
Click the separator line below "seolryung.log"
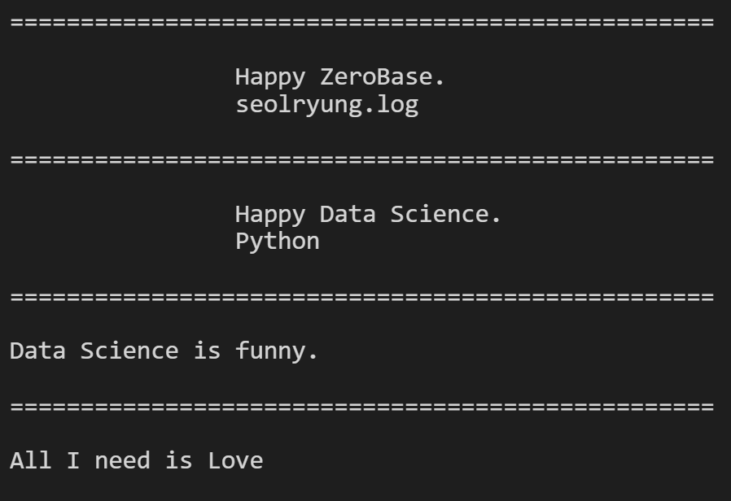point(361,159)
